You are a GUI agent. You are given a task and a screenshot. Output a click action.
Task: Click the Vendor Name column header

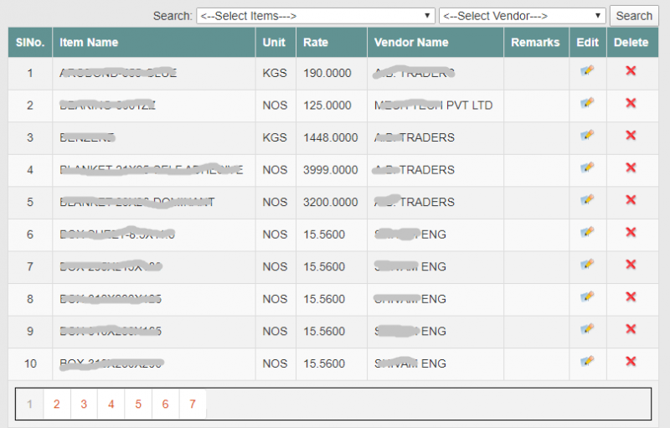[411, 42]
